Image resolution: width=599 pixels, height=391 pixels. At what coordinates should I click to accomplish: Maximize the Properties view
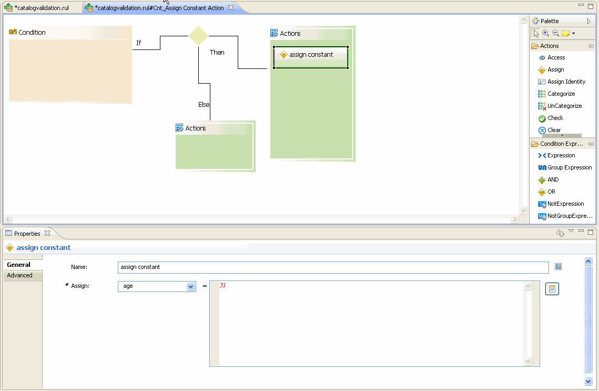tap(591, 232)
